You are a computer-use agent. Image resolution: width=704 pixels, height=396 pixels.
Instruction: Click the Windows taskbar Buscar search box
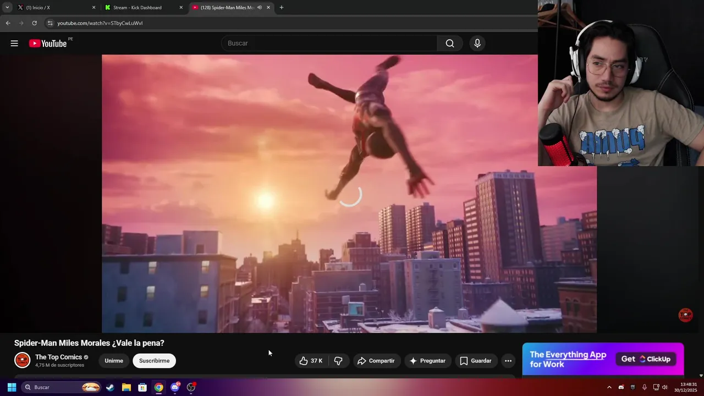pyautogui.click(x=61, y=387)
